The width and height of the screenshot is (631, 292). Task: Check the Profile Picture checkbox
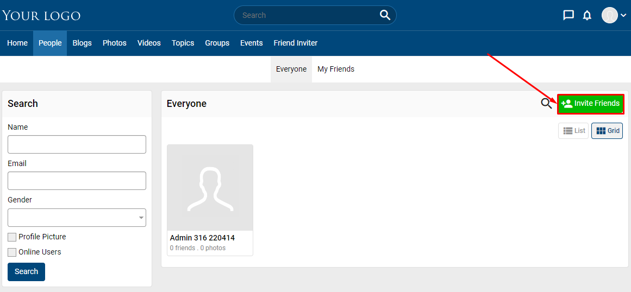12,237
